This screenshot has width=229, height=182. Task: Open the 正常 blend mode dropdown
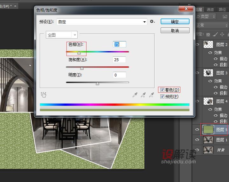(x=212, y=25)
